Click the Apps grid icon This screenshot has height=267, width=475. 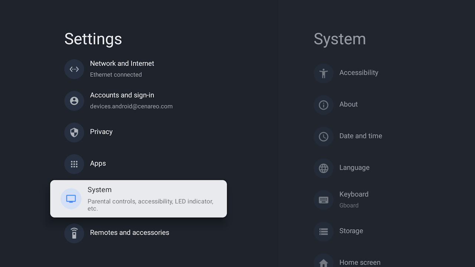[74, 164]
